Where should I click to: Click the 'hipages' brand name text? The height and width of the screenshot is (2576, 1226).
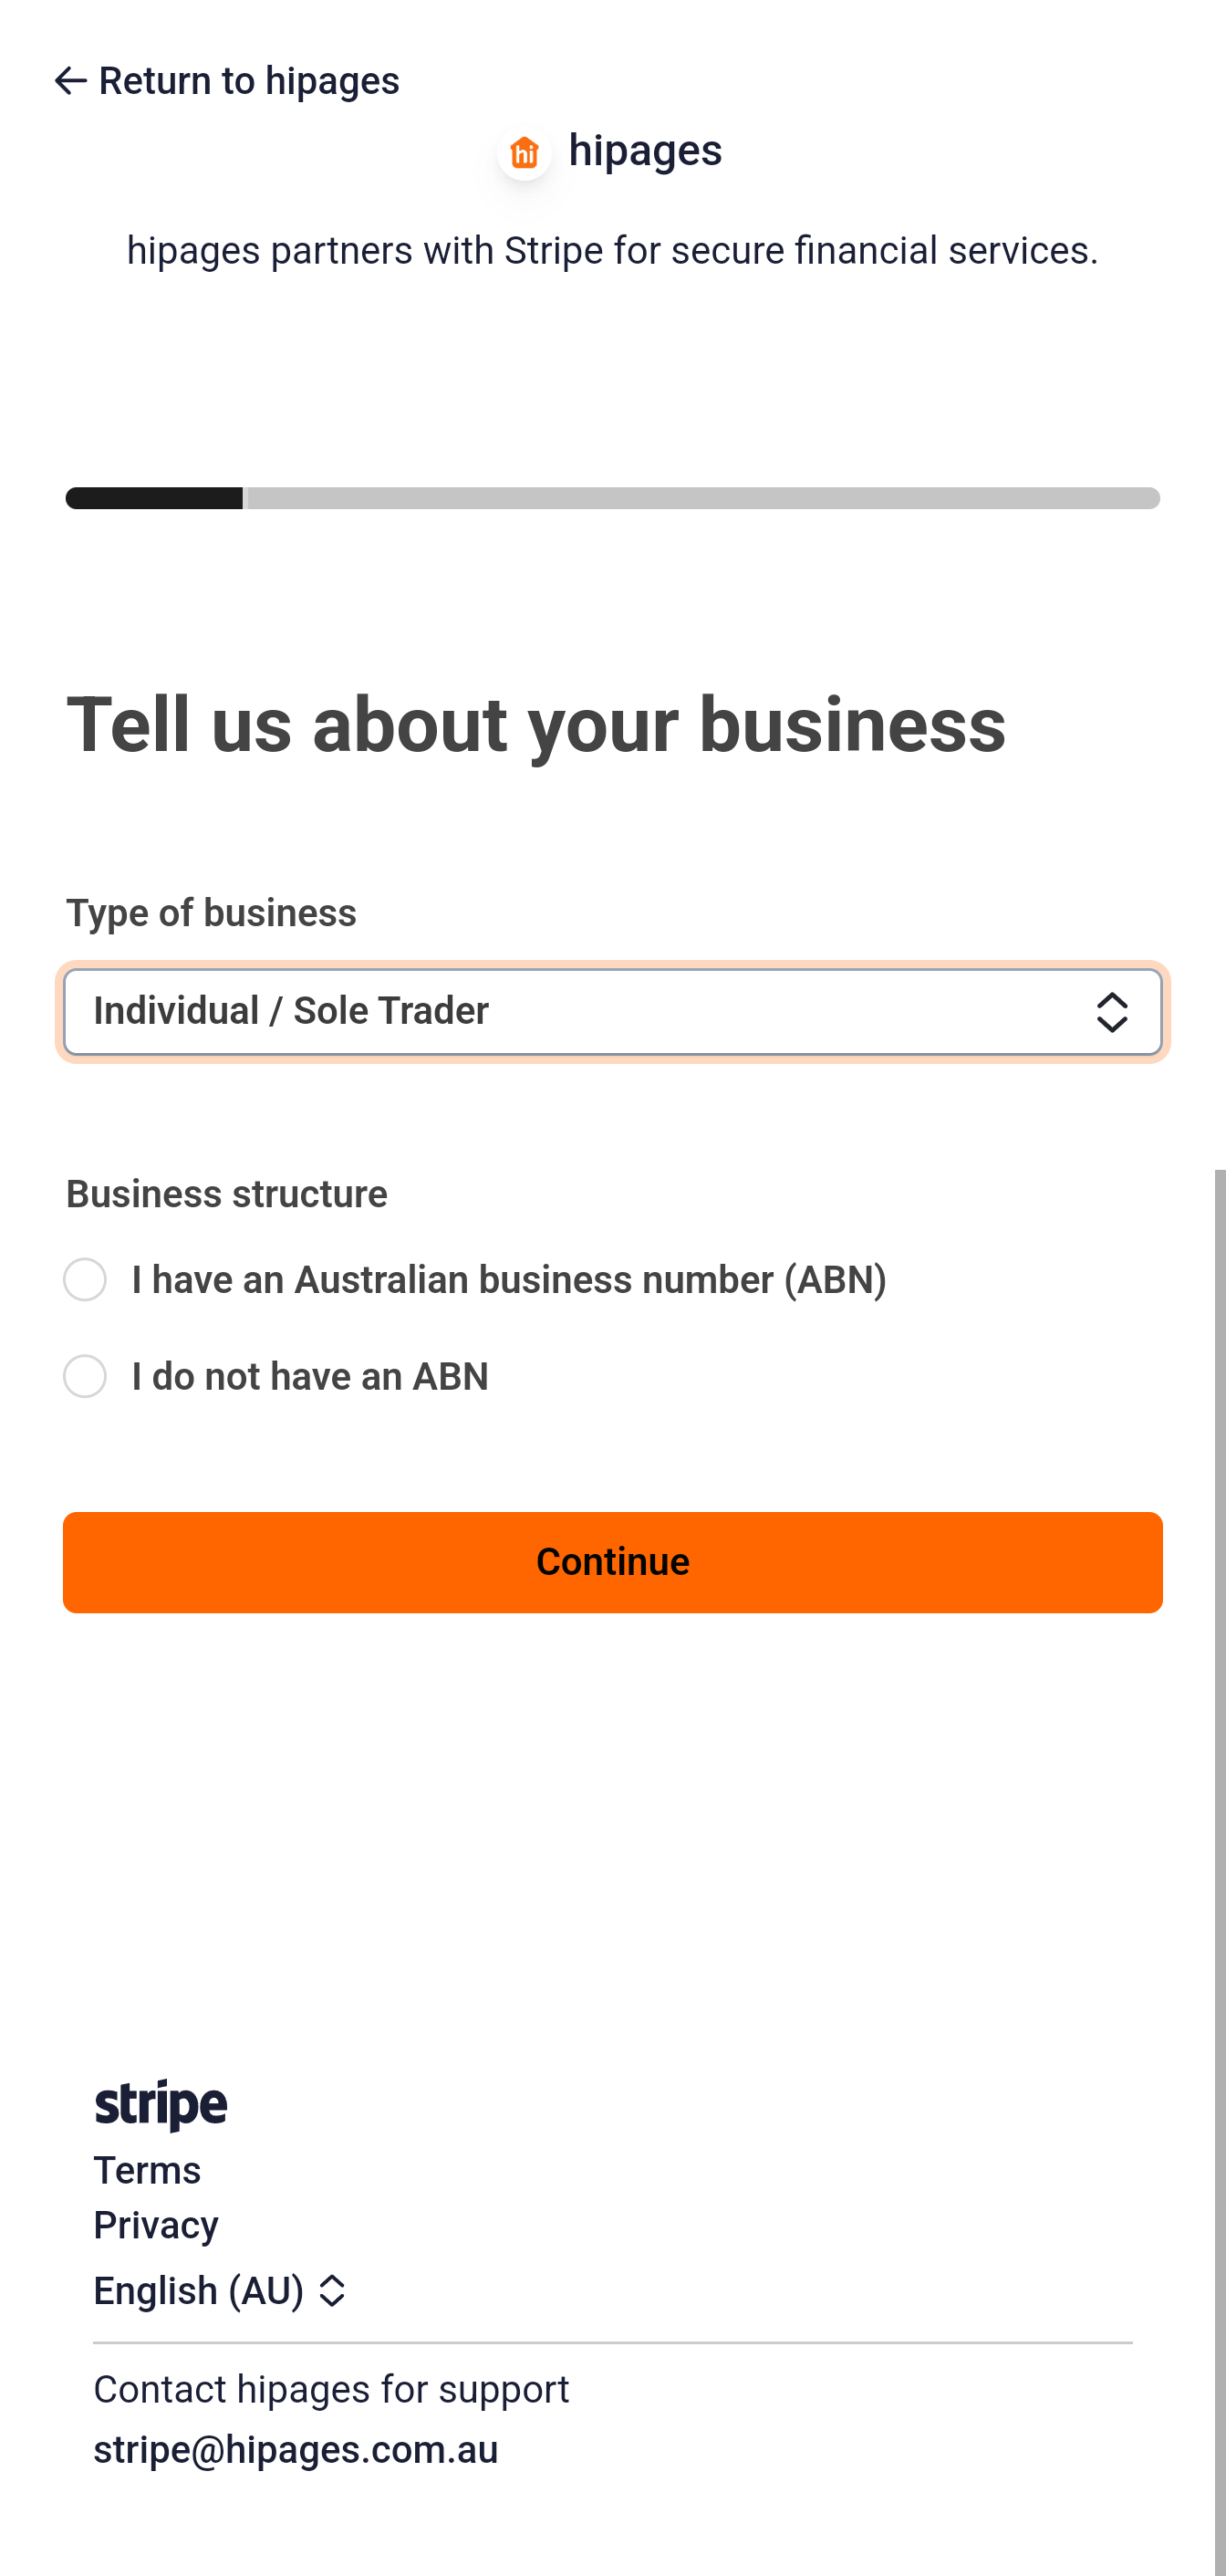point(645,151)
